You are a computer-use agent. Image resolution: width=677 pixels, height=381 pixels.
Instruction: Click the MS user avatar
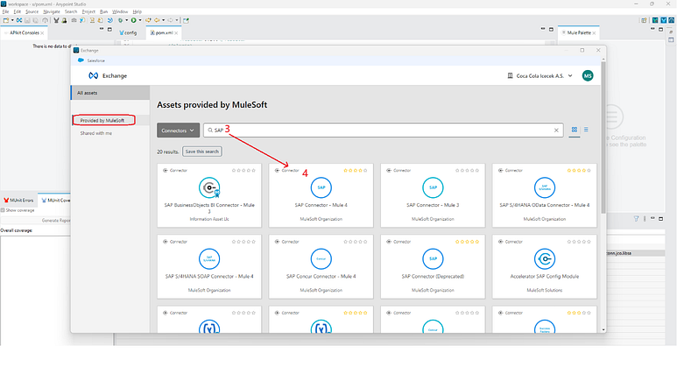(x=588, y=75)
